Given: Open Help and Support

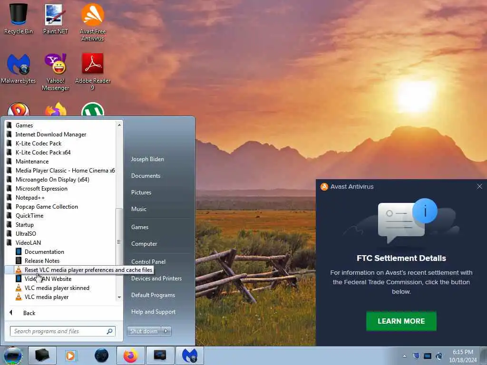Looking at the screenshot, I should pos(153,312).
